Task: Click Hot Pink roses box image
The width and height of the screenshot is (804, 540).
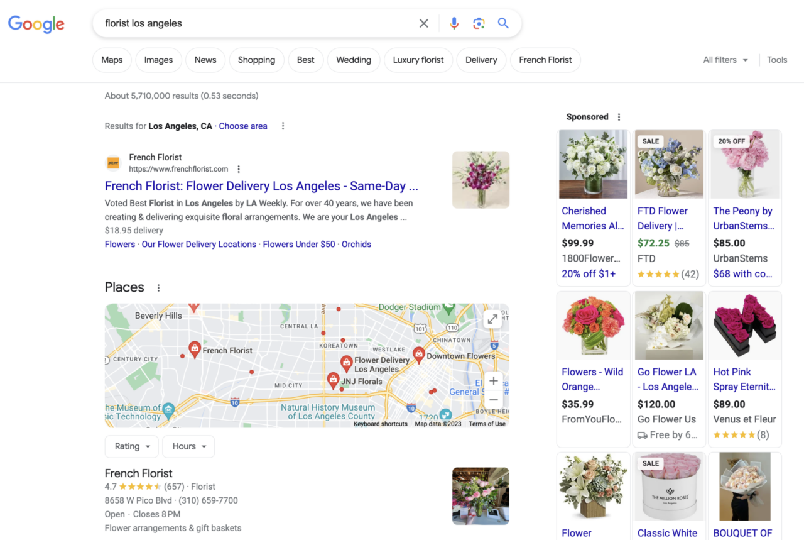Action: point(745,326)
